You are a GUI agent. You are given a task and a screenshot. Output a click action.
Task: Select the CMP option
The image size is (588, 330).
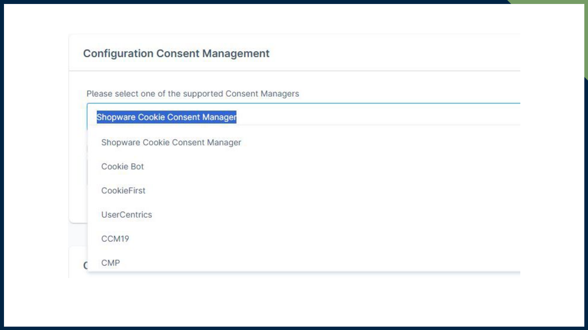coord(111,263)
